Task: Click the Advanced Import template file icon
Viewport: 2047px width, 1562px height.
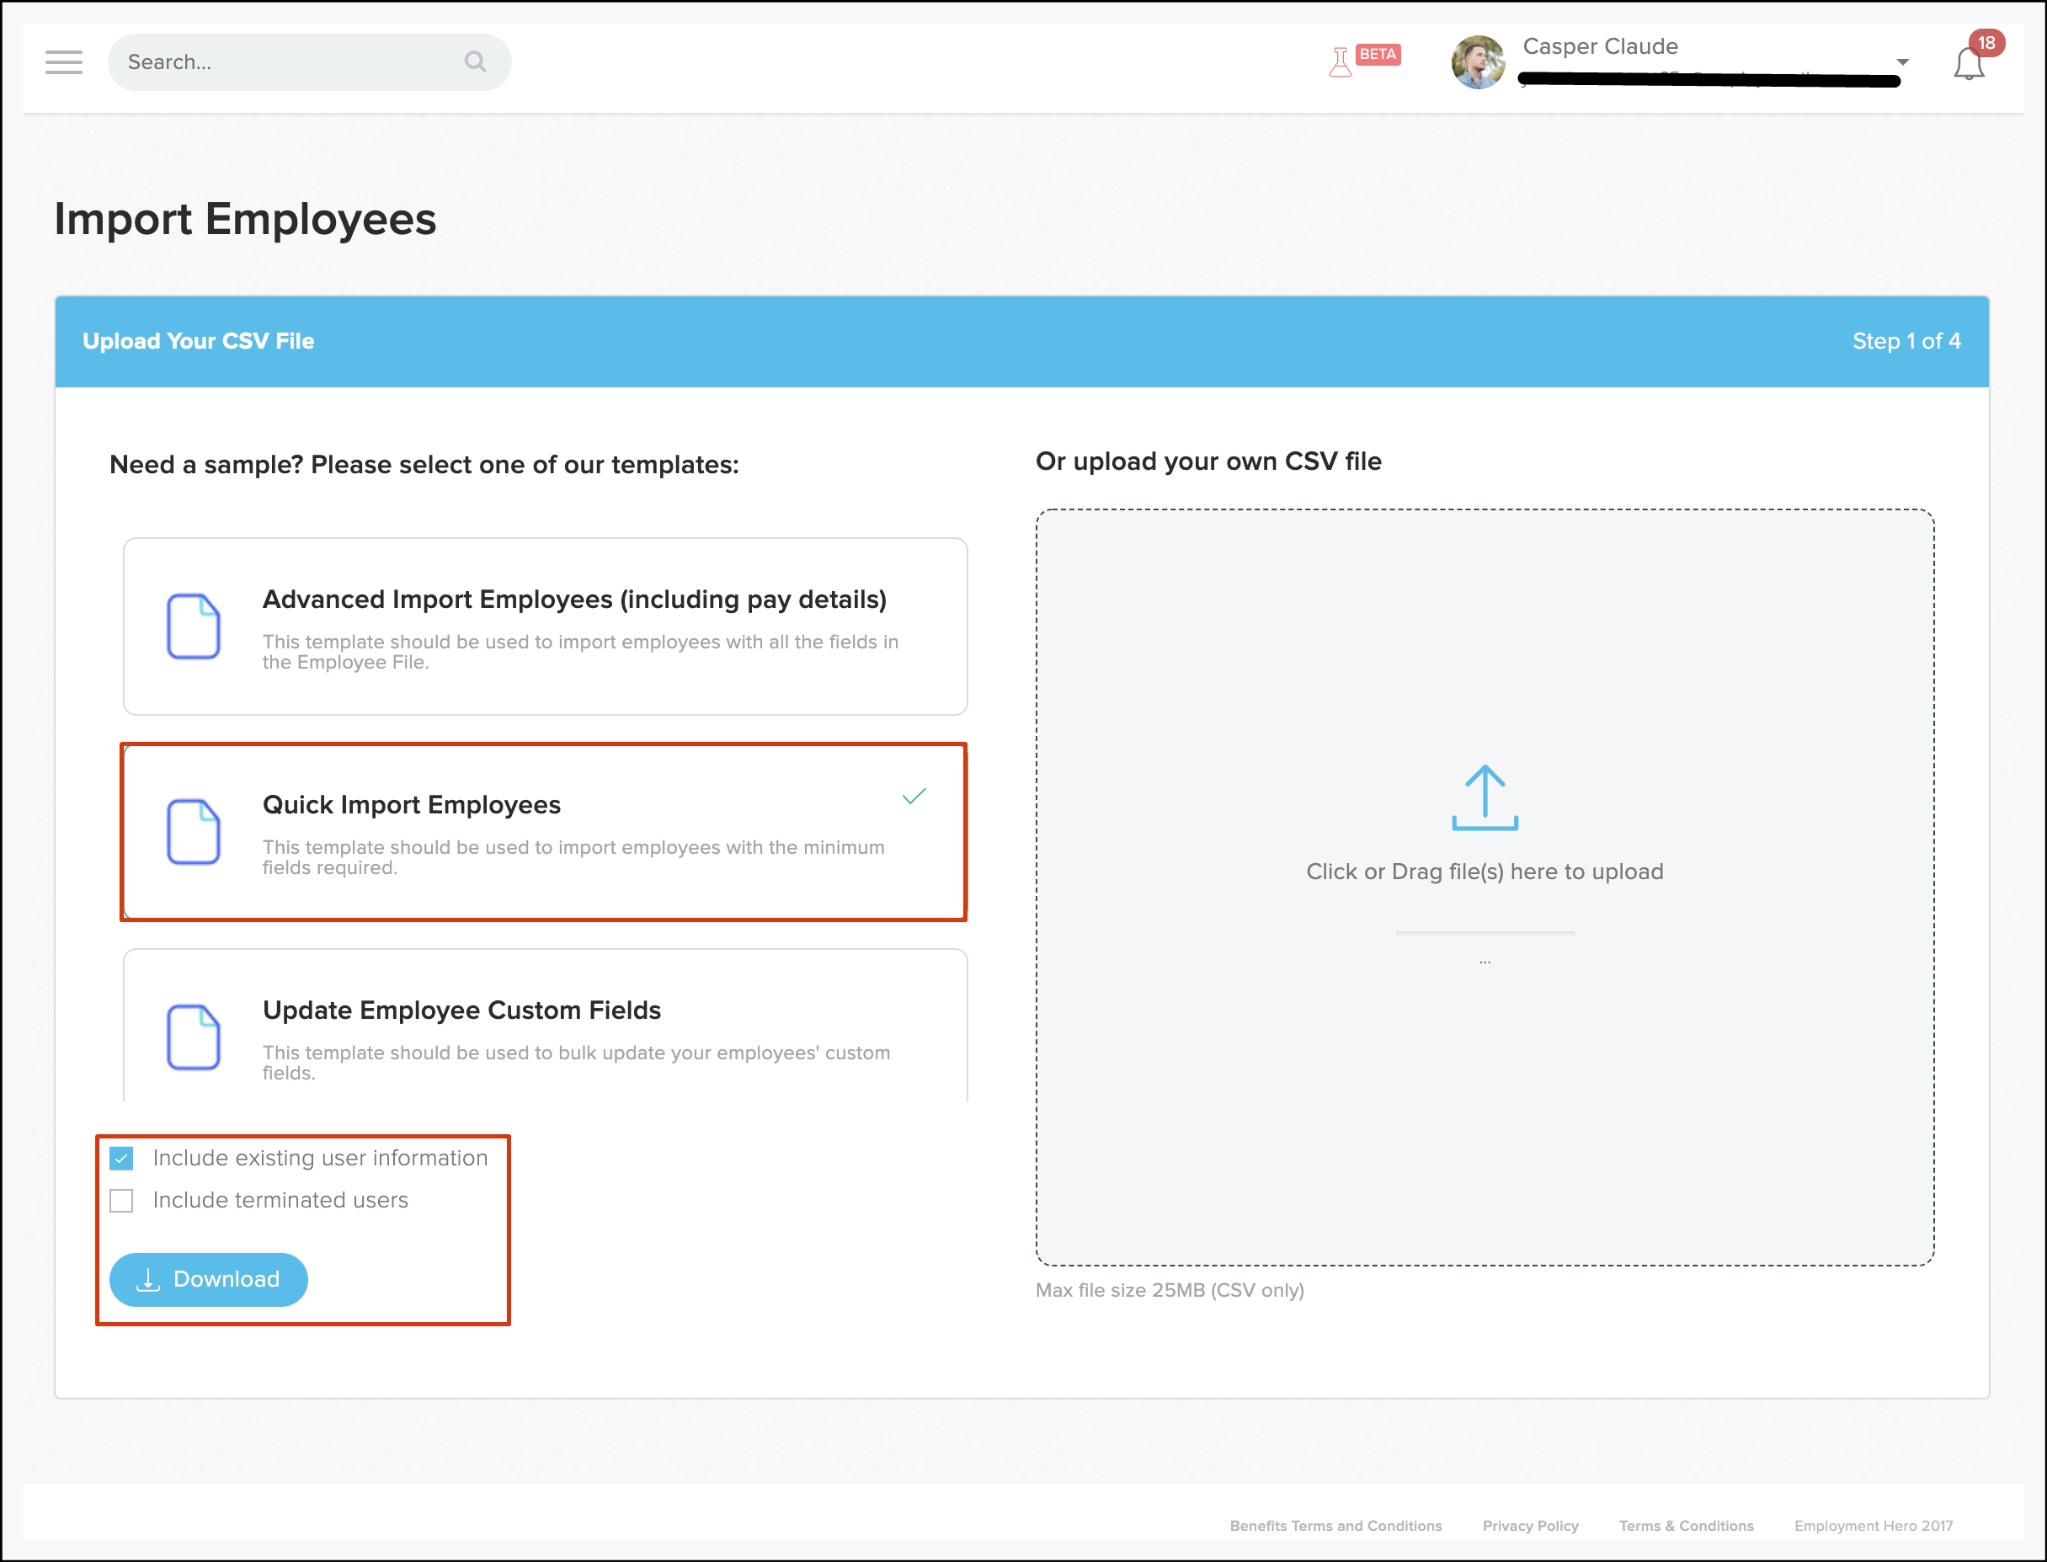Action: [194, 626]
